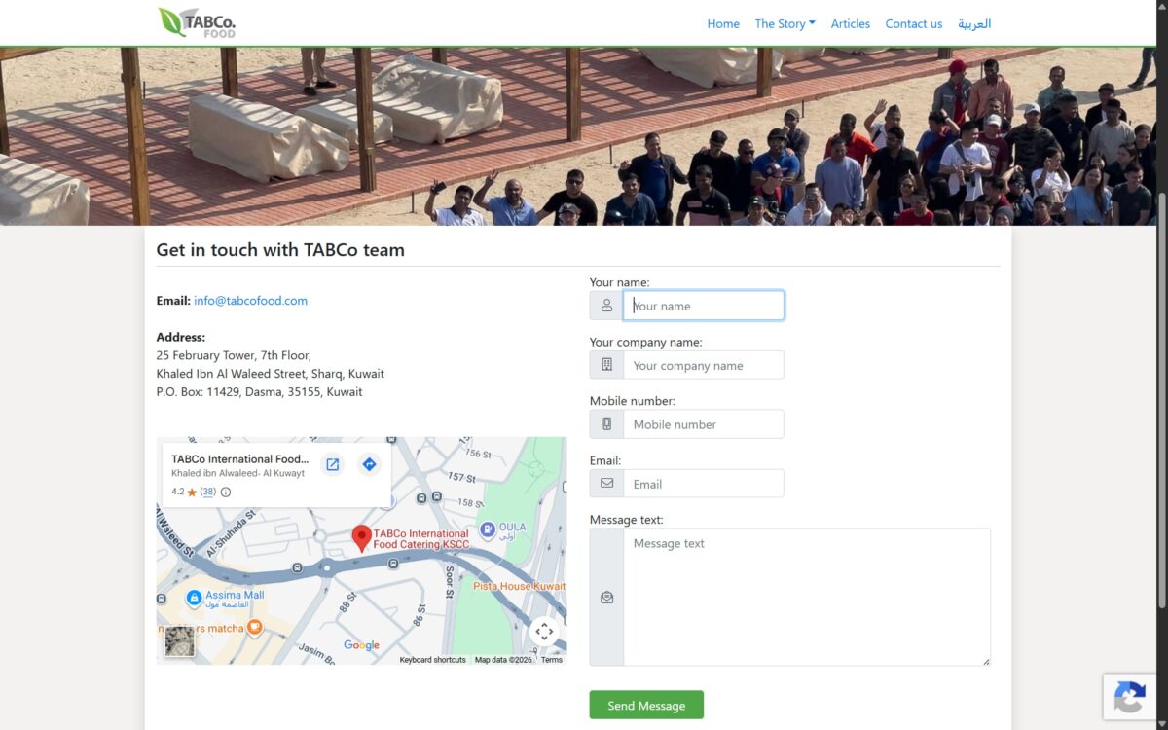
Task: Click the blue Directions icon on the map card
Action: pyautogui.click(x=369, y=464)
